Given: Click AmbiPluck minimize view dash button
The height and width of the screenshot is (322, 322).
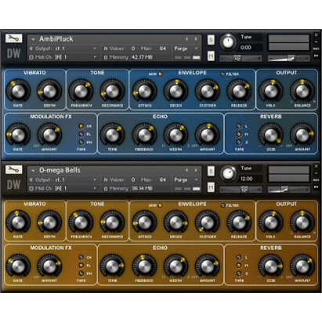Looking at the screenshot, I should coord(316,42).
